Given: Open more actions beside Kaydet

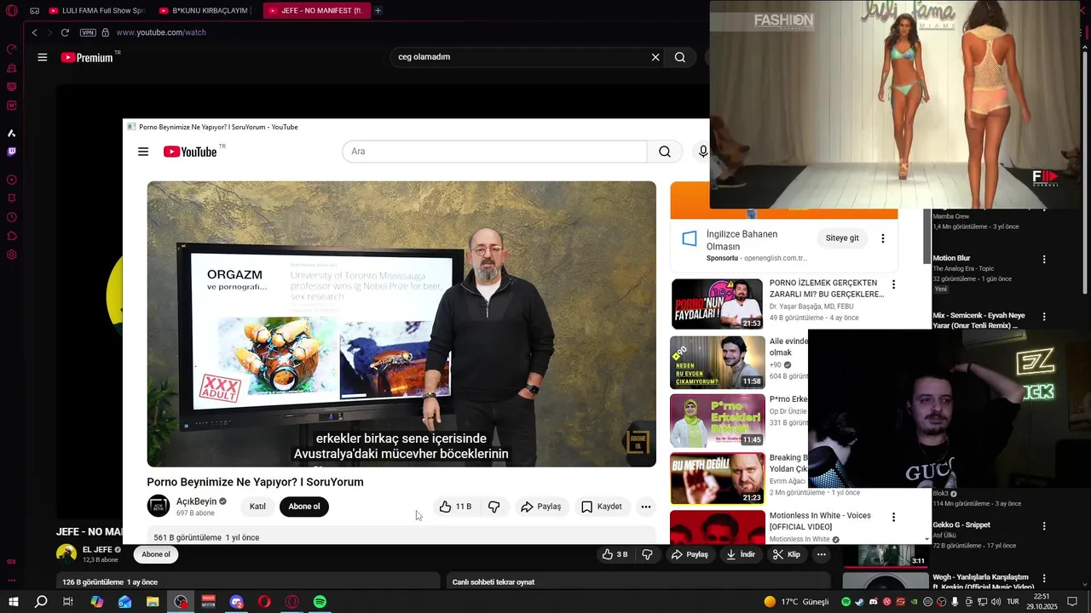Looking at the screenshot, I should [646, 507].
